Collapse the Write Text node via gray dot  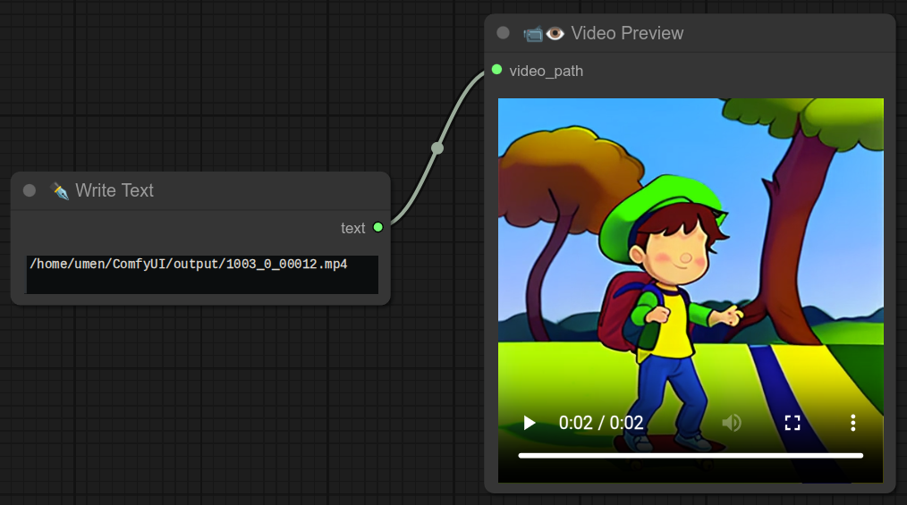(x=30, y=190)
